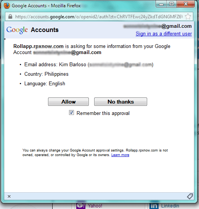Select the LinkedIn provider label

click(170, 206)
